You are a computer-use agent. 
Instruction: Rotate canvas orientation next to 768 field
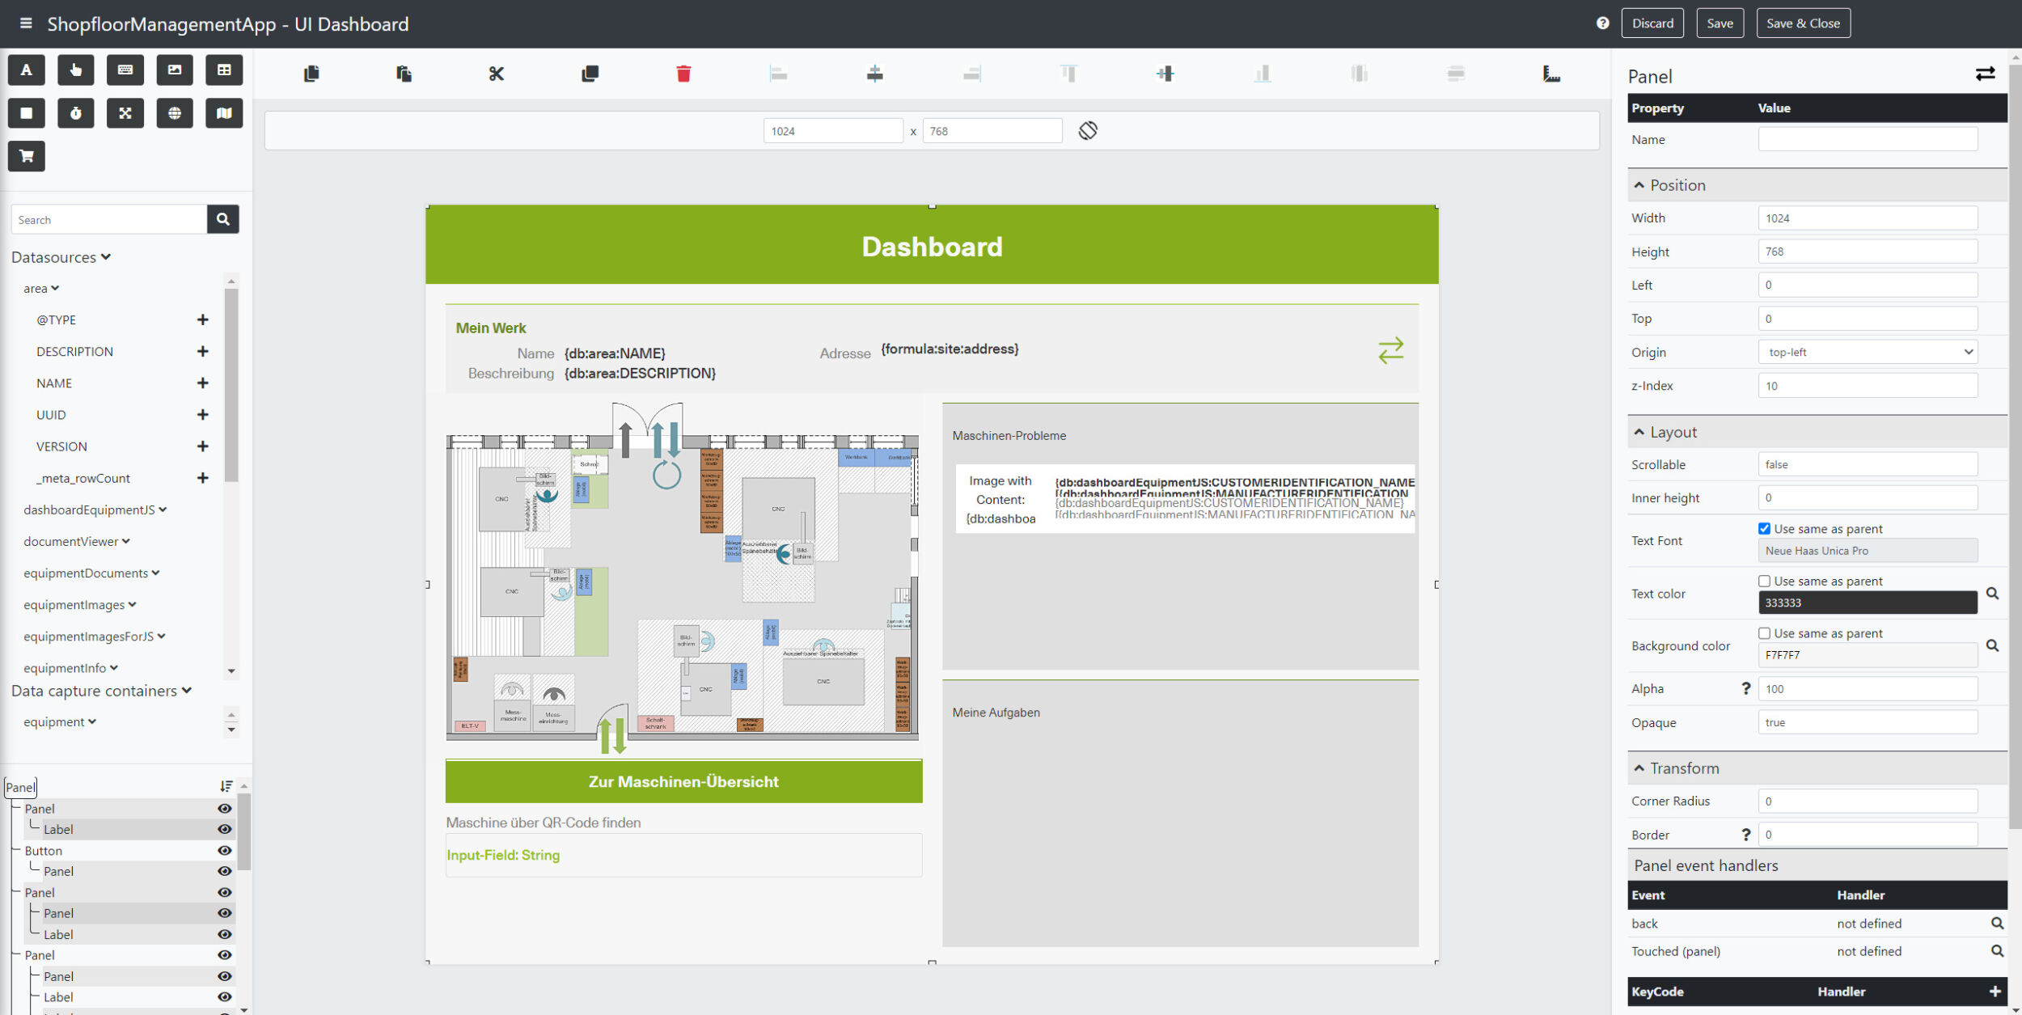(x=1088, y=130)
